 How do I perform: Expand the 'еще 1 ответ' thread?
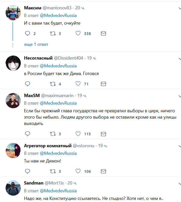click(36, 44)
